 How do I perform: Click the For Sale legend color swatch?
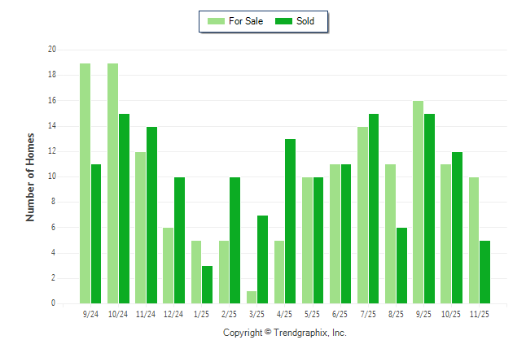pos(217,21)
